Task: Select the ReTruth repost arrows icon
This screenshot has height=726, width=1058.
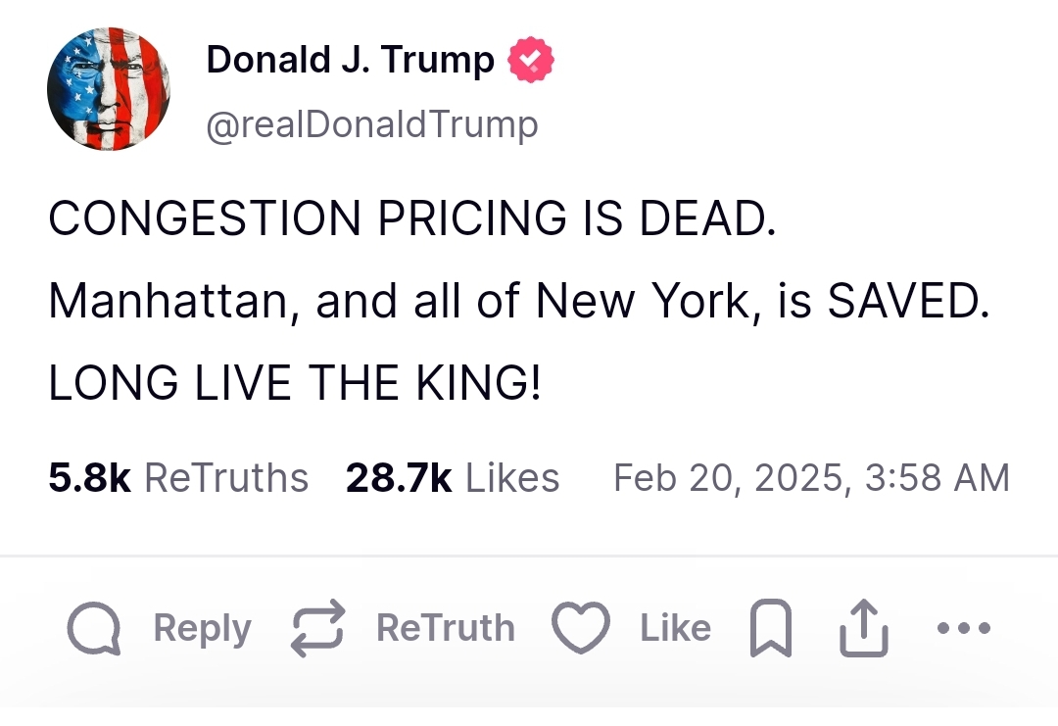Action: [315, 628]
